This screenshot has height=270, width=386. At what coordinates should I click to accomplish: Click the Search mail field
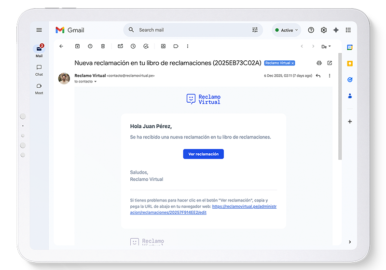(x=193, y=30)
